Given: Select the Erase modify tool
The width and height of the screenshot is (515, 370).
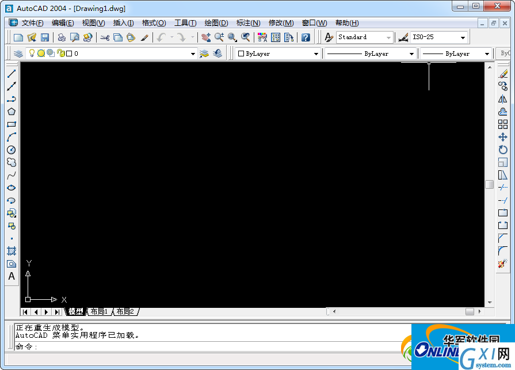Looking at the screenshot, I should pos(503,74).
